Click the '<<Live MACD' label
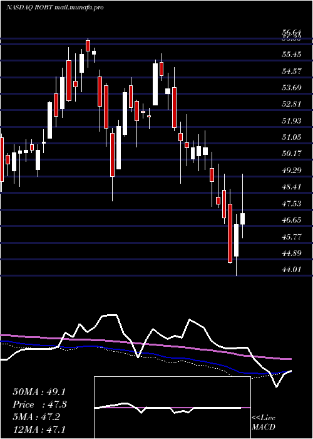This screenshot has width=313, height=439. pyautogui.click(x=264, y=423)
